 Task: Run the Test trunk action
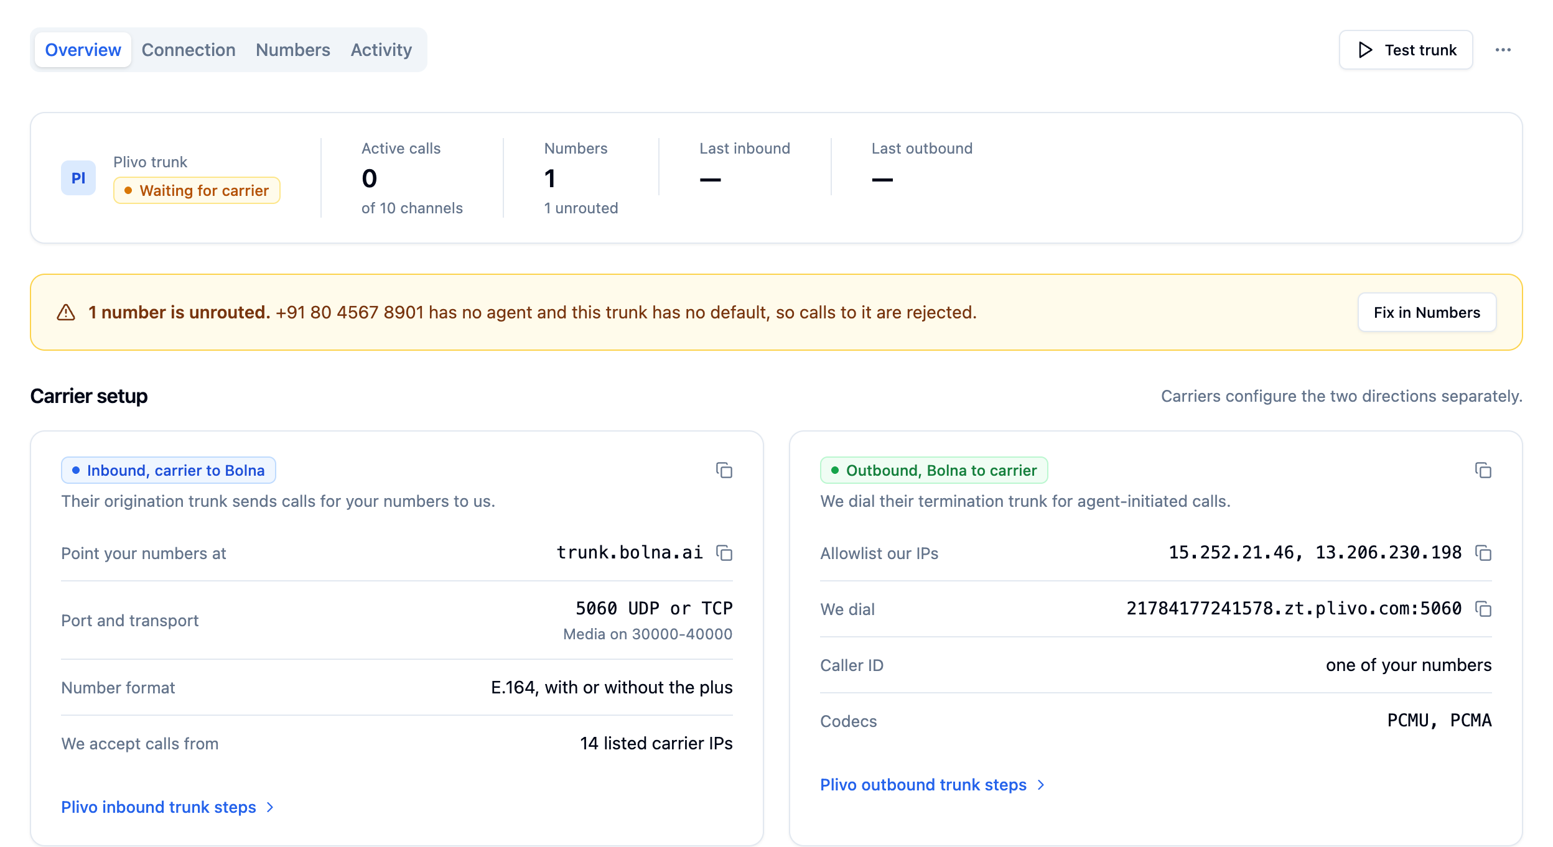[x=1406, y=50]
